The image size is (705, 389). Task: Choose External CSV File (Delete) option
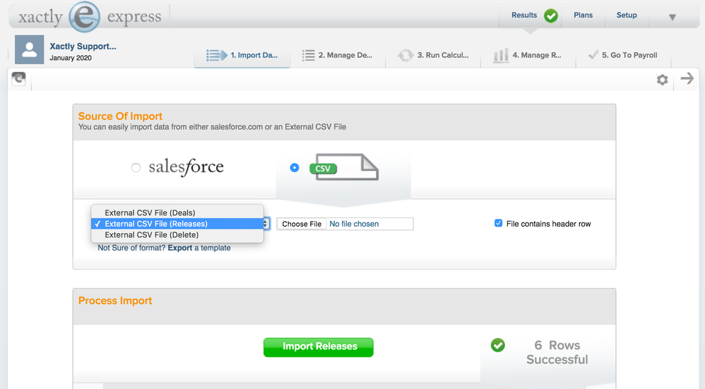177,234
